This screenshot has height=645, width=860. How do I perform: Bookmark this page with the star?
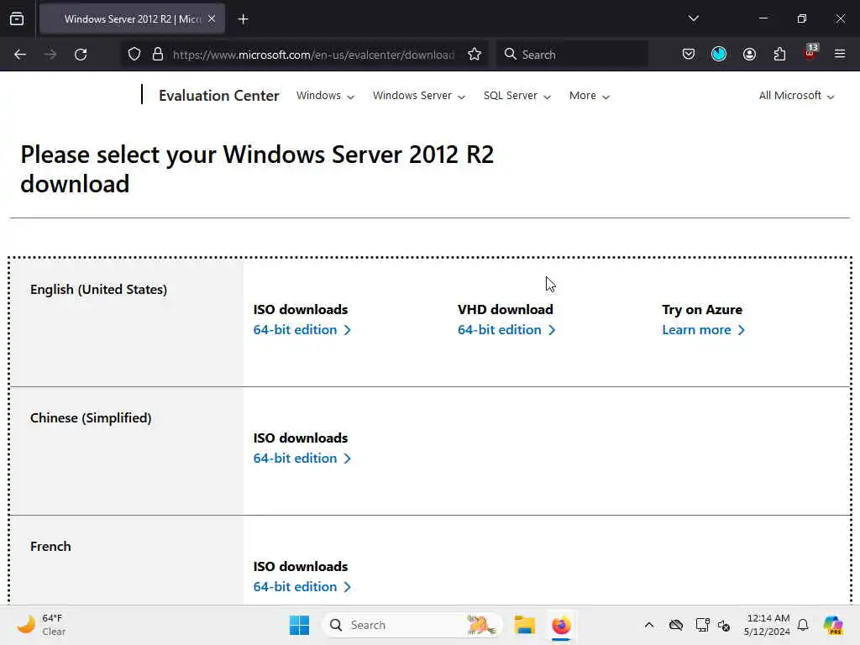tap(475, 55)
